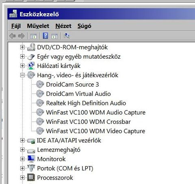Expand the DVD/CD-ROM-meghajtók node
Image resolution: width=195 pixels, height=184 pixels.
pyautogui.click(x=22, y=47)
